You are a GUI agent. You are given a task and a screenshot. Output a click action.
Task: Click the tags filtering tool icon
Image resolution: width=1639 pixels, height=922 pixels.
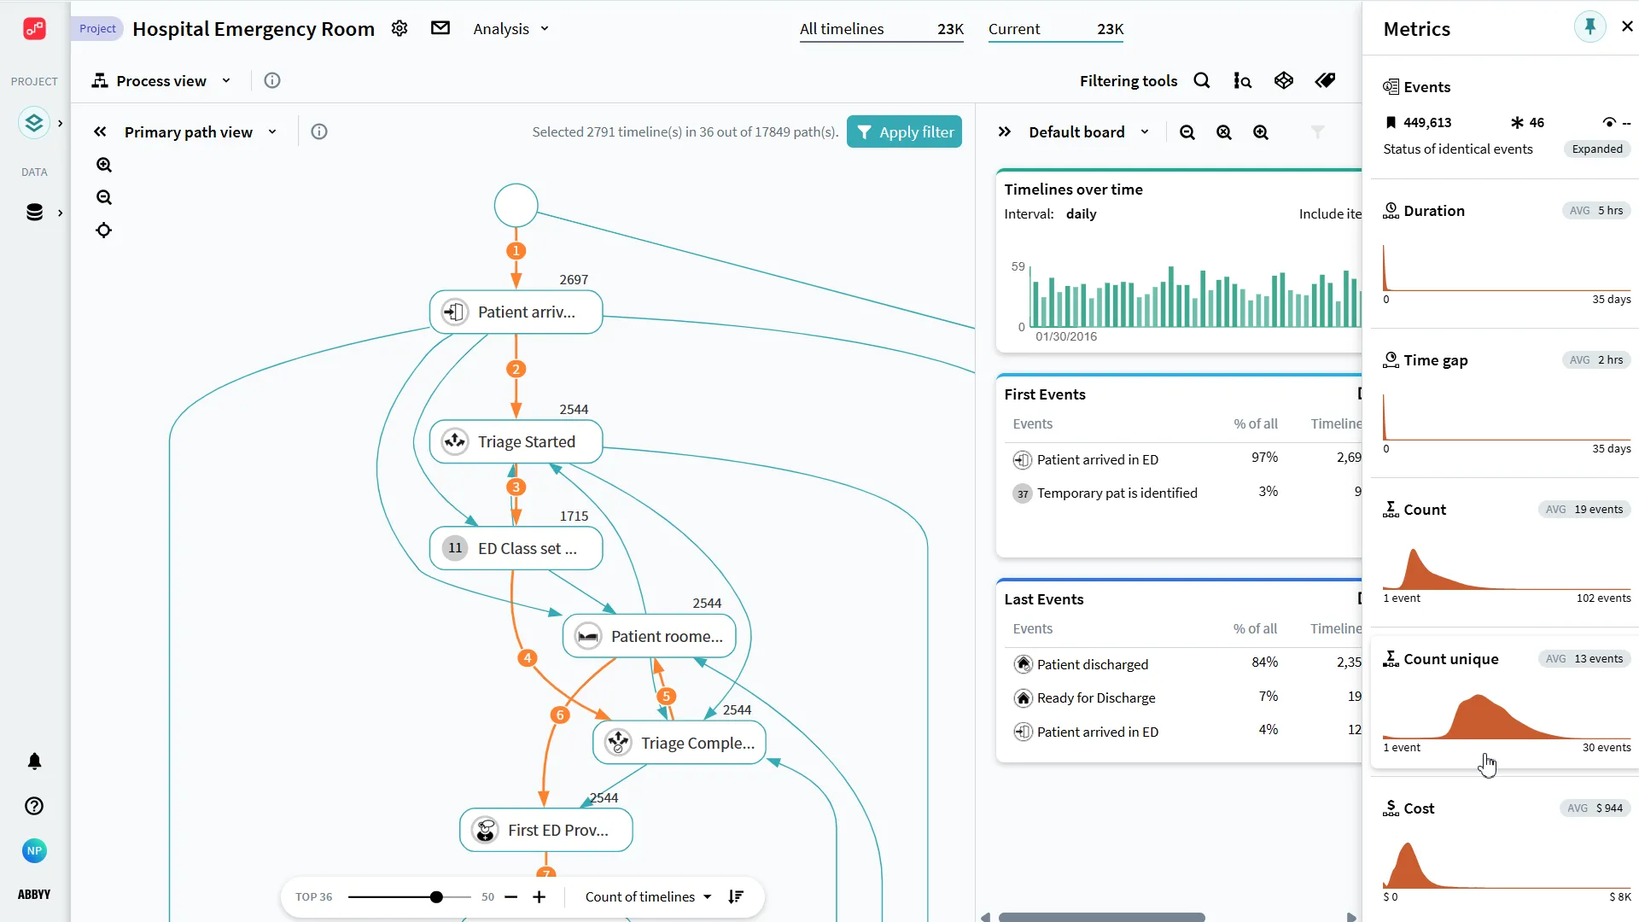click(1325, 80)
